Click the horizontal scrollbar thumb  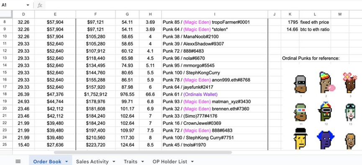[x=143, y=152]
